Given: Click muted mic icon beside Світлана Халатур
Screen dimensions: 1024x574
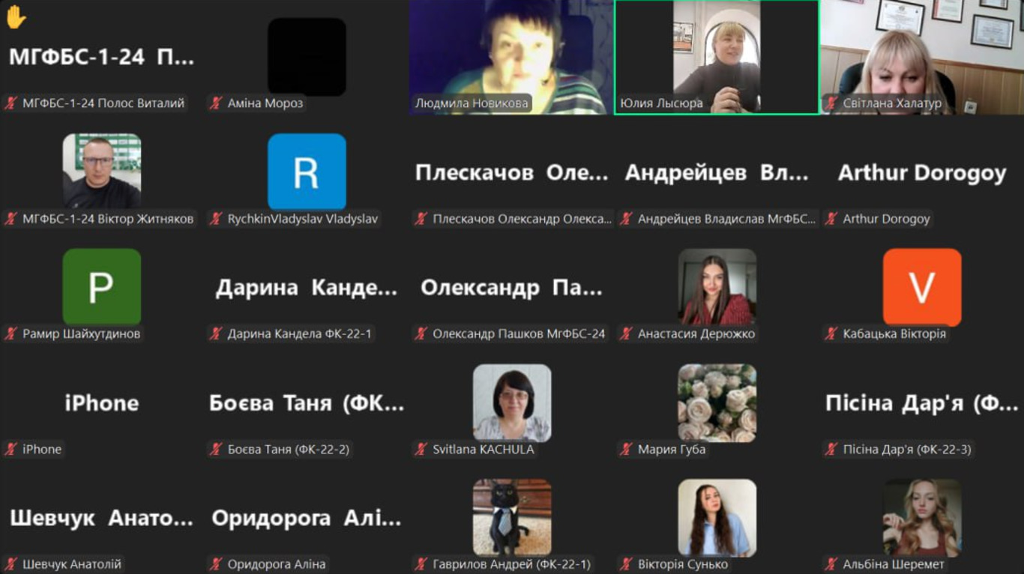Looking at the screenshot, I should [831, 103].
